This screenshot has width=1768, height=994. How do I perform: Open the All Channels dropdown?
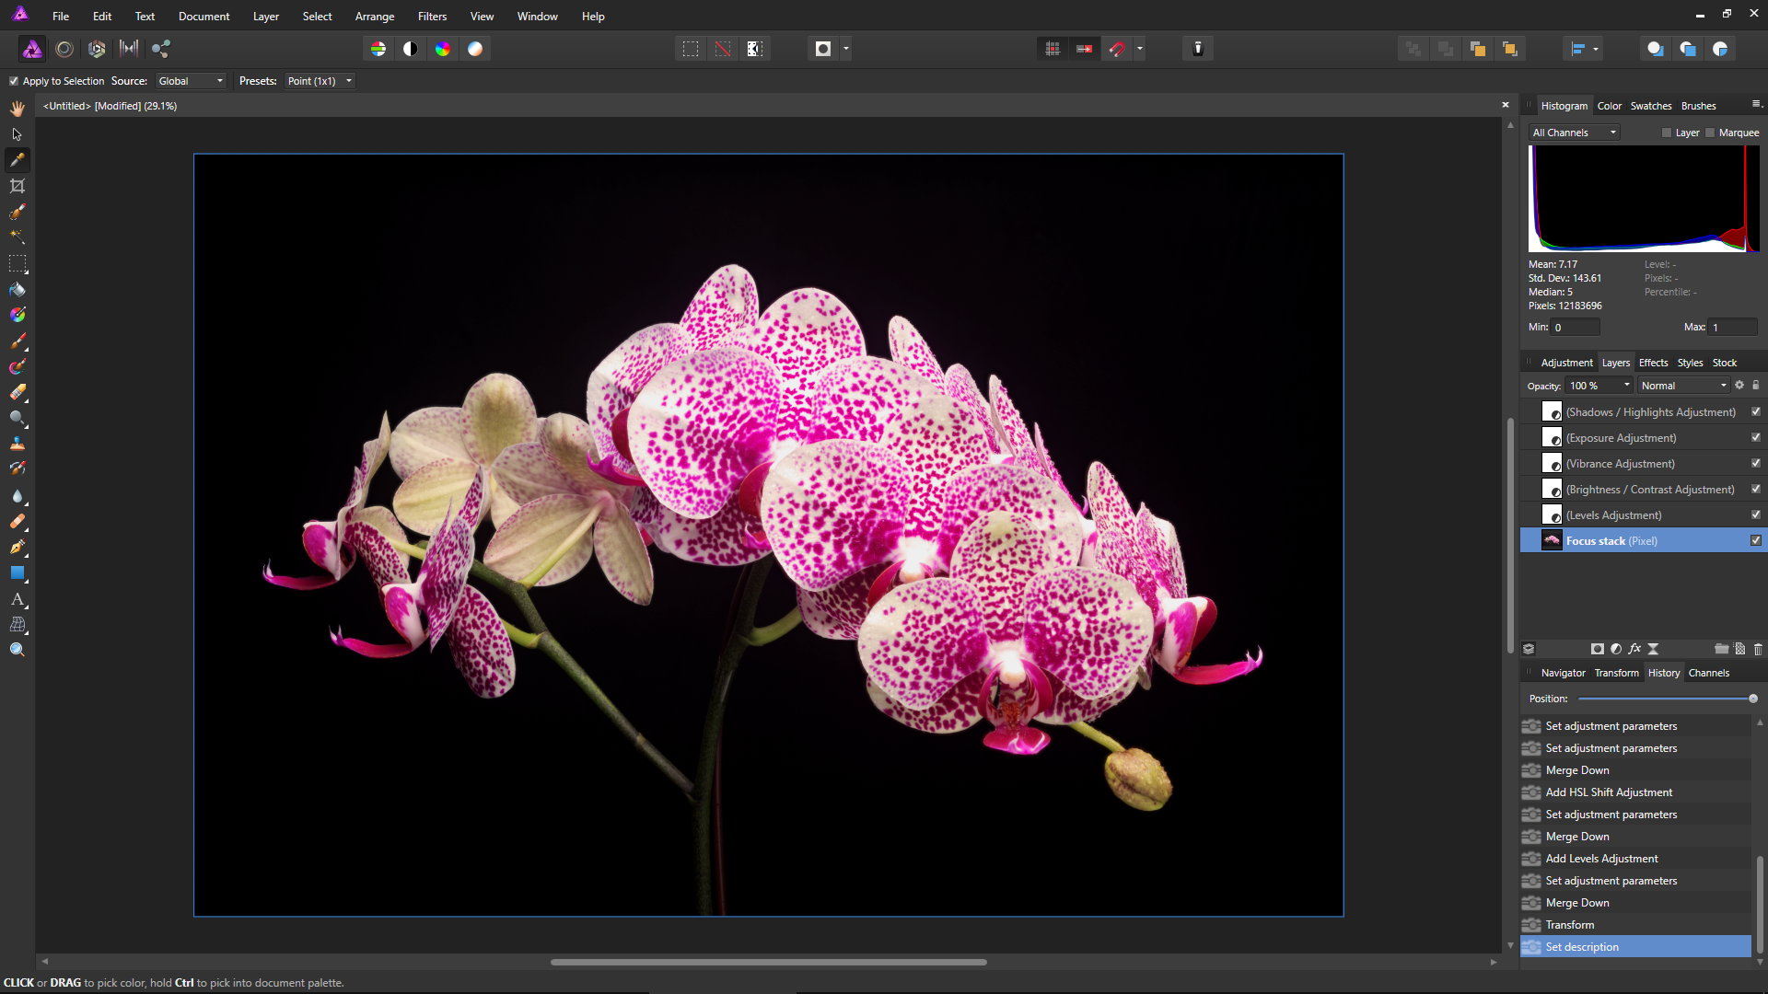[x=1574, y=133]
